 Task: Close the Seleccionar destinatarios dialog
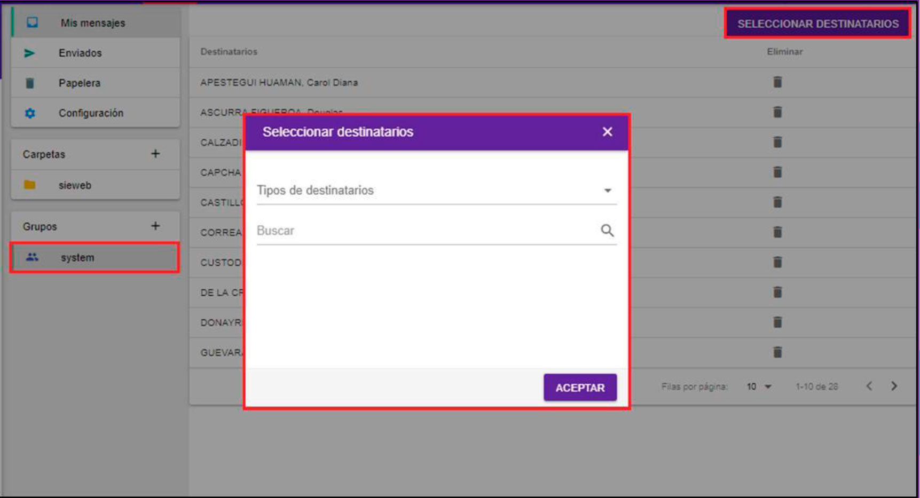[607, 132]
